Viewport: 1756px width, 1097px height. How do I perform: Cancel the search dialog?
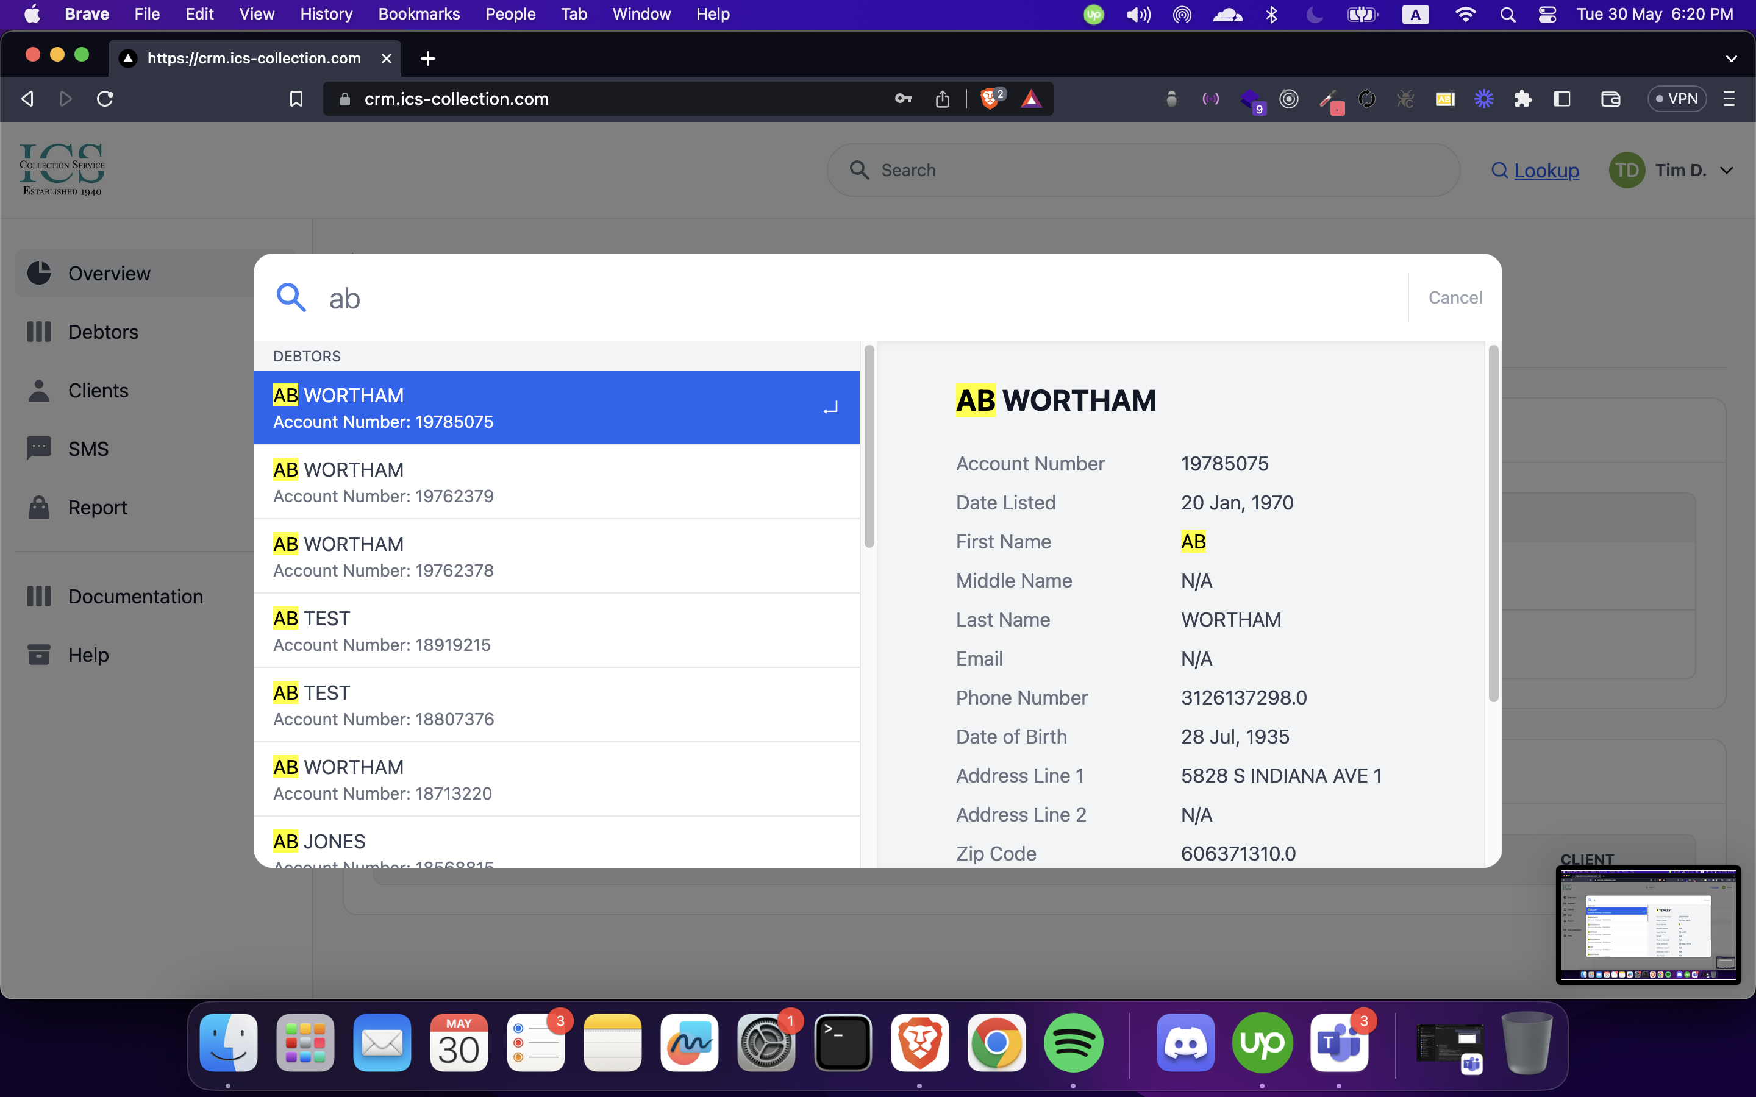[1454, 297]
